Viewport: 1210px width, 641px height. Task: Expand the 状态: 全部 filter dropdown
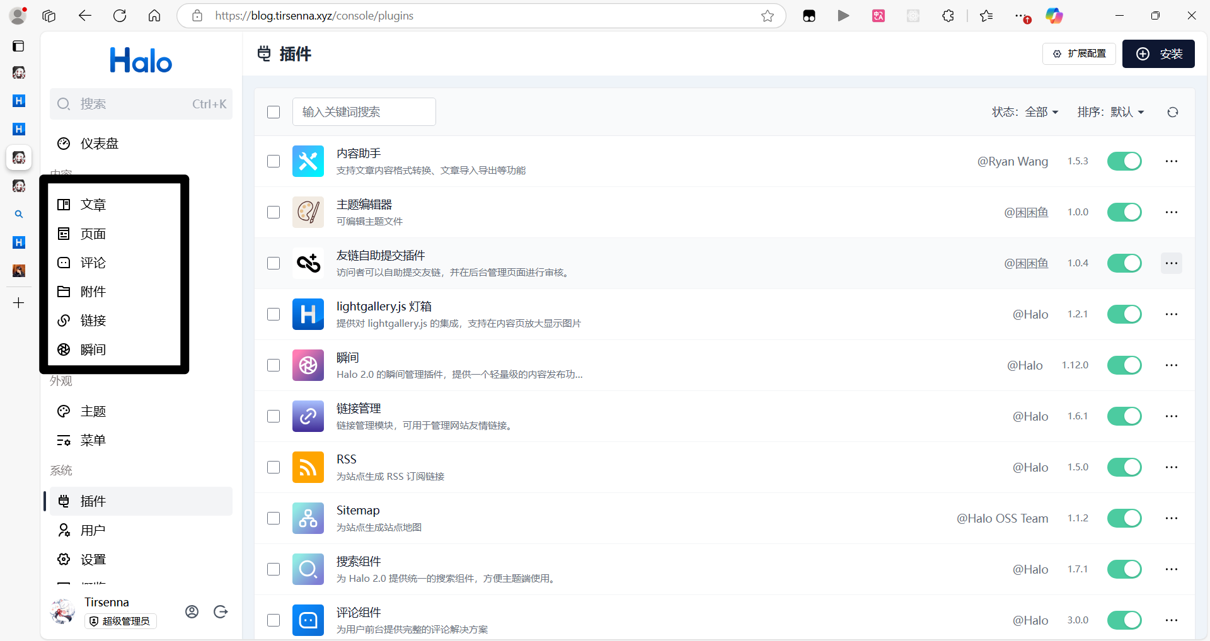1025,112
